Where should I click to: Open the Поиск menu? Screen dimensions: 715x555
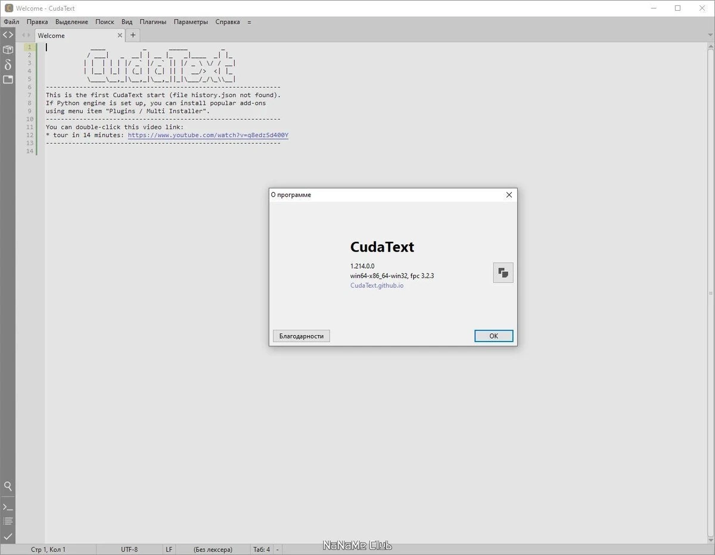tap(105, 21)
